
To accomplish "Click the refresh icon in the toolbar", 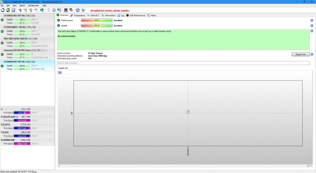I will (3, 10).
